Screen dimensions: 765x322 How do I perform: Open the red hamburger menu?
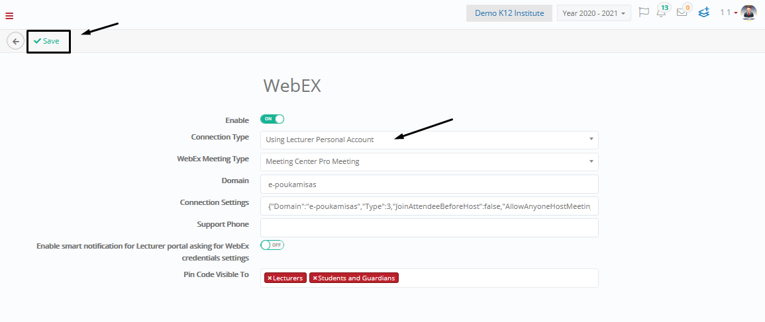(9, 16)
